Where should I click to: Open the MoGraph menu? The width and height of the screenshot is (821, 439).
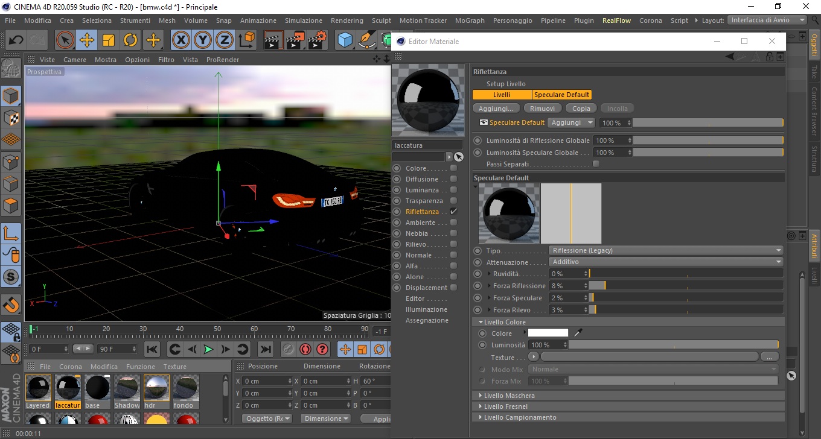pos(470,21)
